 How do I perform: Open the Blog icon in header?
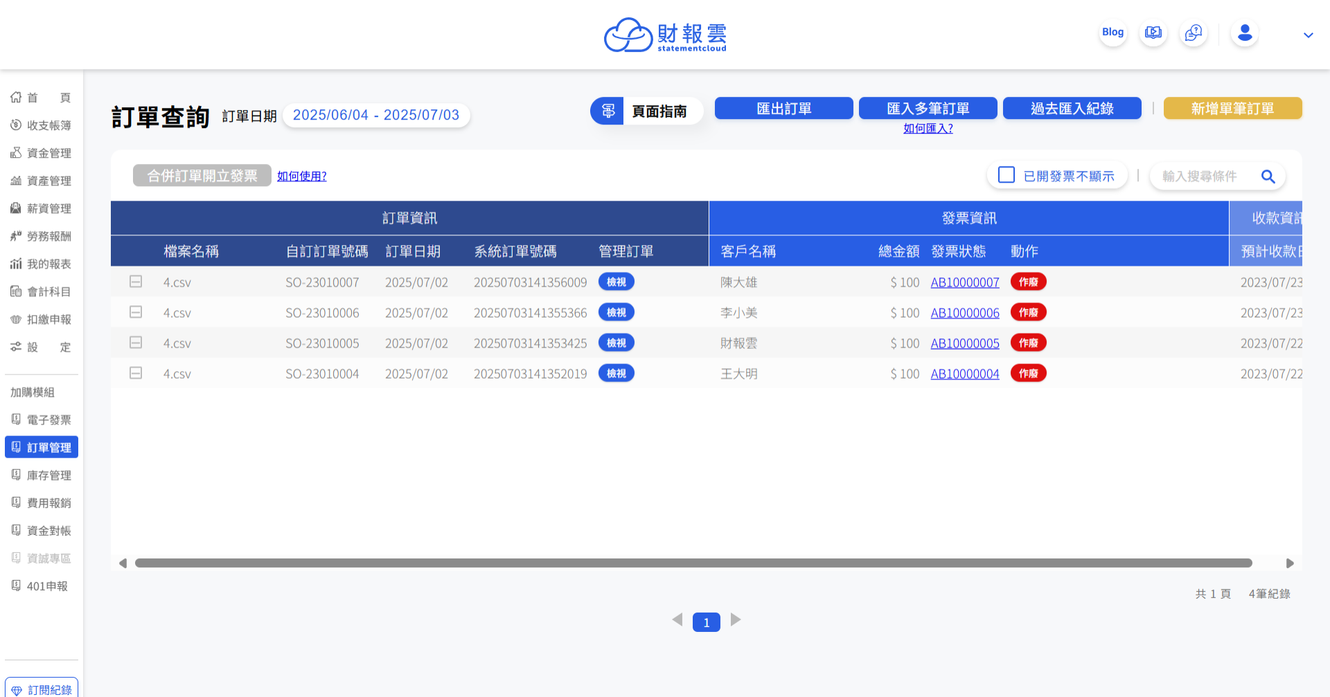click(x=1112, y=33)
